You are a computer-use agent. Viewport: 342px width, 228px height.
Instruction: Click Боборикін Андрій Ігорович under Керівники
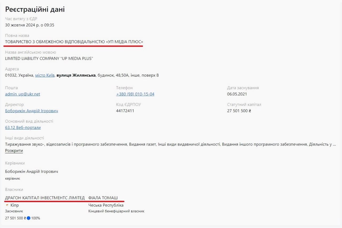(x=32, y=171)
